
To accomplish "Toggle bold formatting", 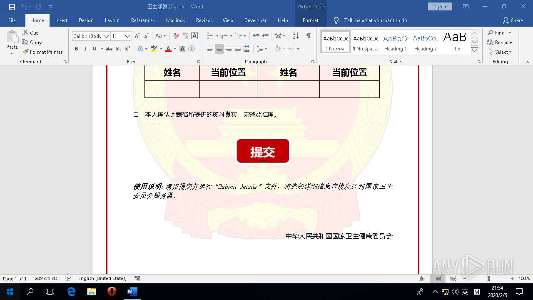I will coord(76,49).
